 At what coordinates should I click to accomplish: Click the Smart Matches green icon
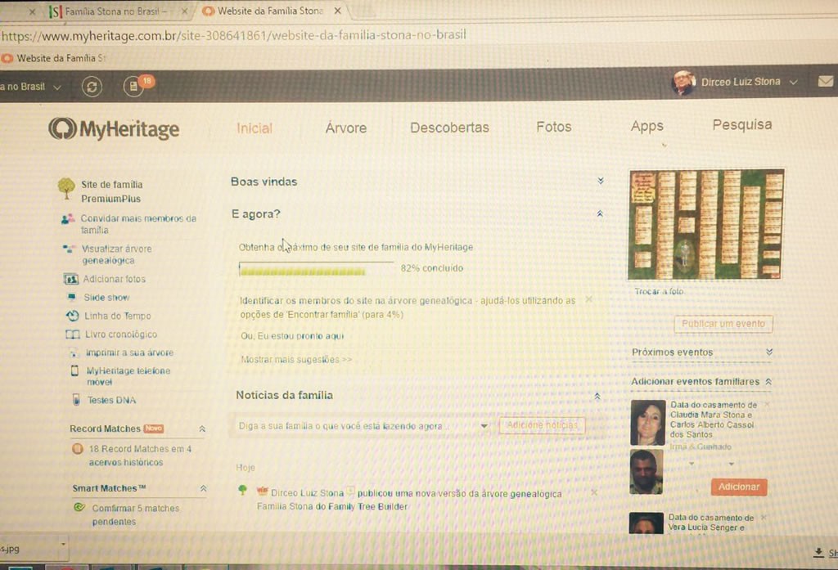79,508
